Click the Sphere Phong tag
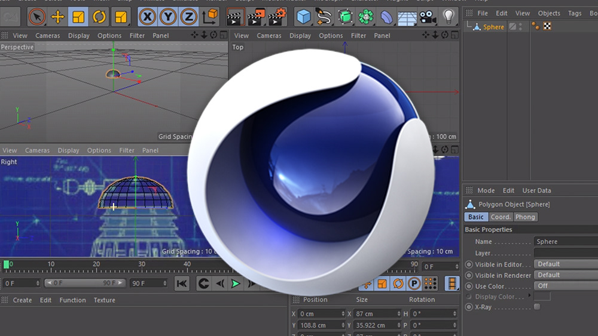 click(536, 26)
